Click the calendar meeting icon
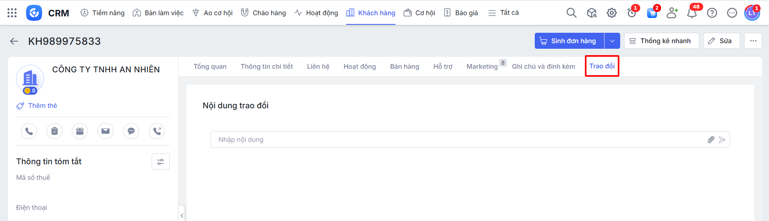Screen dimensions: 769x221 [x=80, y=131]
